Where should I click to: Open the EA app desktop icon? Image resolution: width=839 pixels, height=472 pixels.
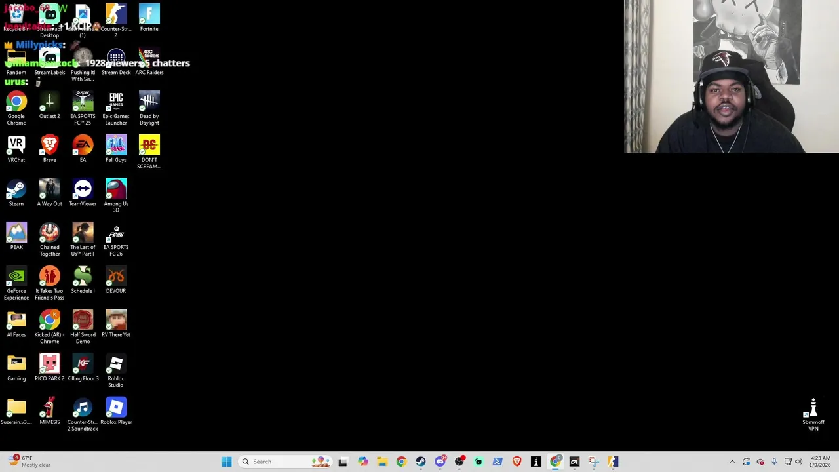click(x=83, y=149)
